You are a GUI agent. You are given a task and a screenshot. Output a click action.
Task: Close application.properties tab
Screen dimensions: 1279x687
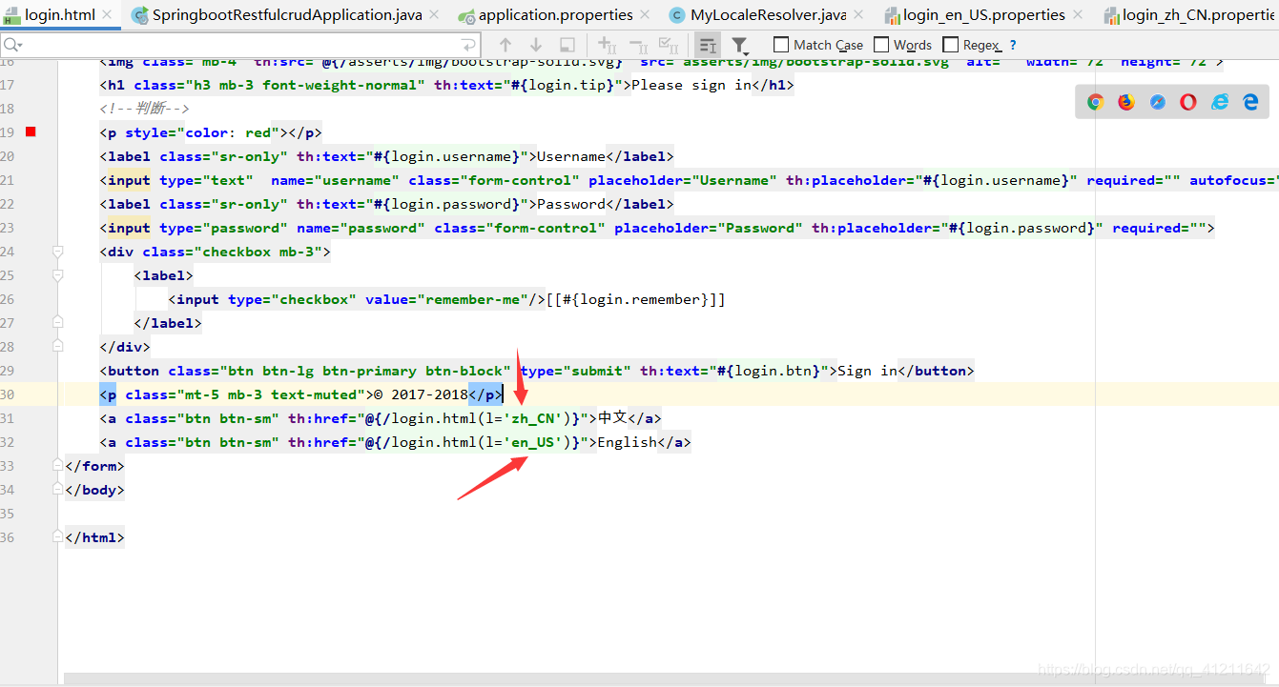(x=646, y=14)
